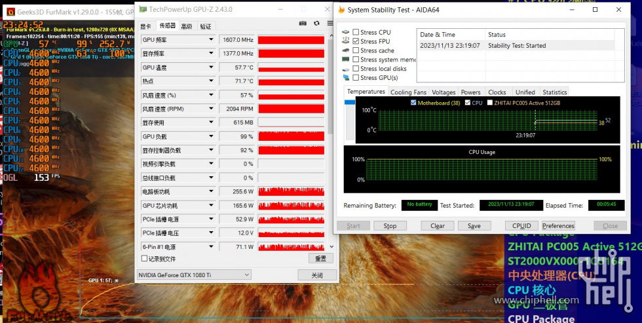The image size is (642, 323).
Task: Open the Powers tab in AIDA64
Action: tap(471, 92)
